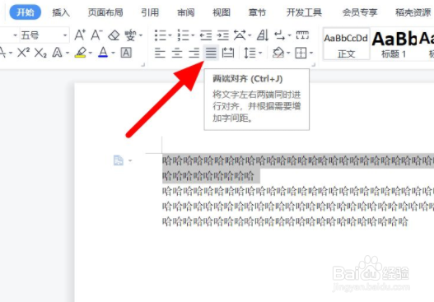Click paste options icon beside document text
This screenshot has width=434, height=302.
(x=119, y=160)
